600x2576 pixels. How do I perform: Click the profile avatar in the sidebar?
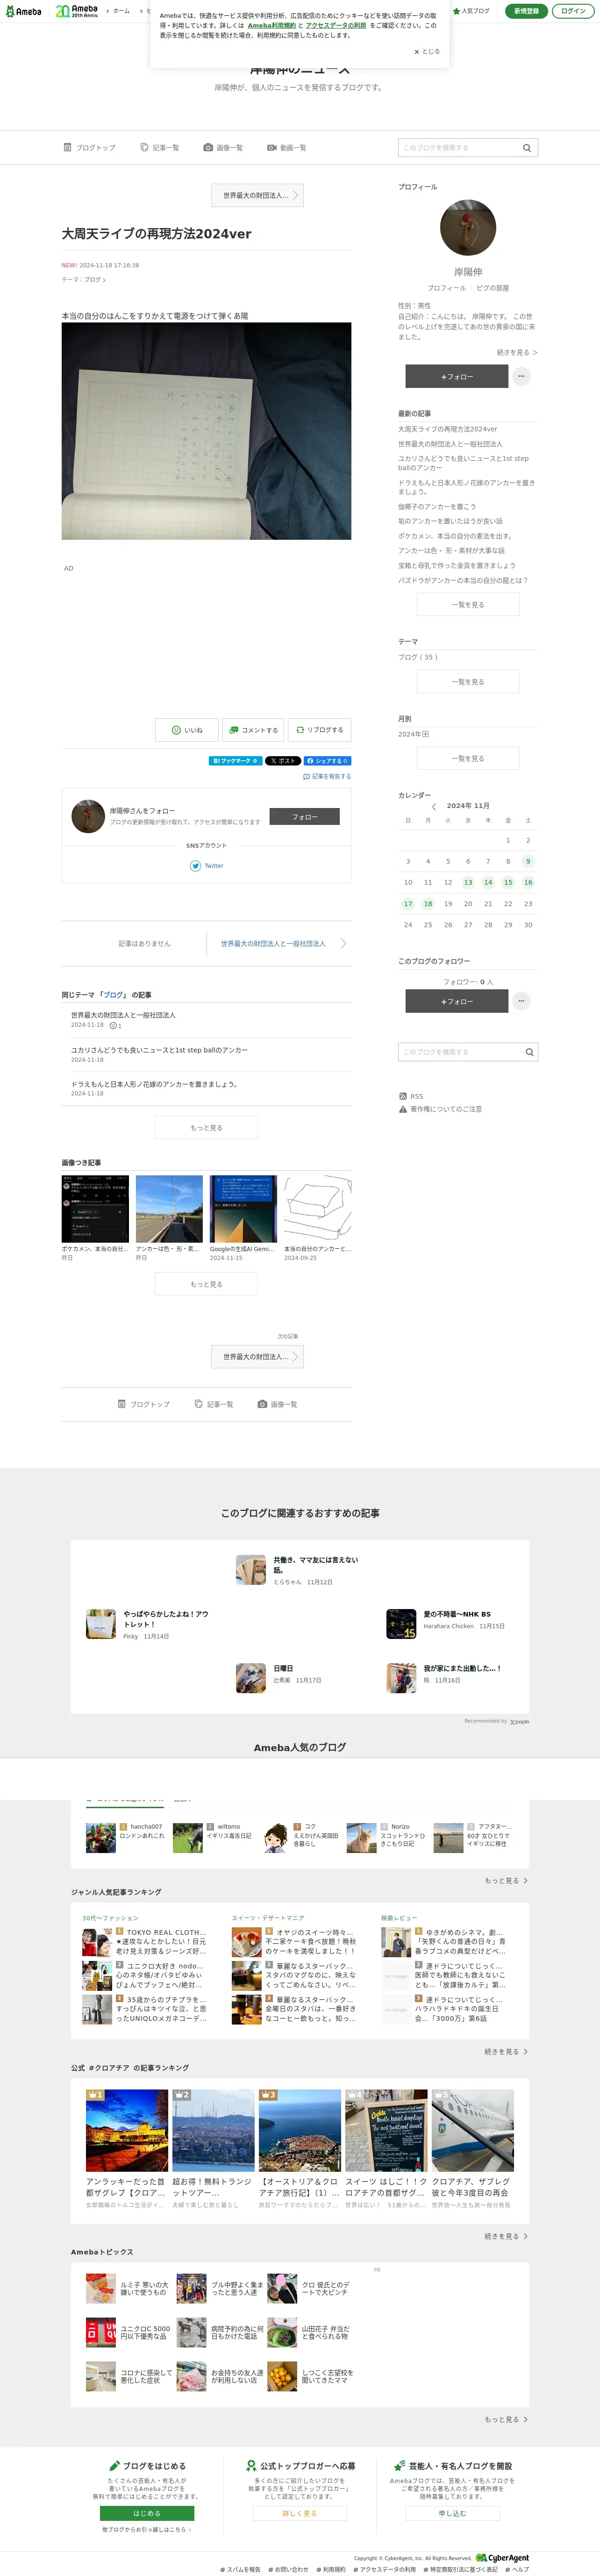(468, 227)
